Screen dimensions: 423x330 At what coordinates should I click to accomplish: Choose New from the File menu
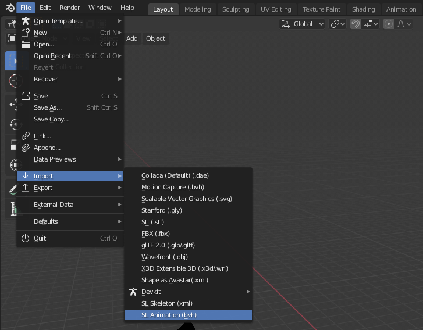pos(70,33)
